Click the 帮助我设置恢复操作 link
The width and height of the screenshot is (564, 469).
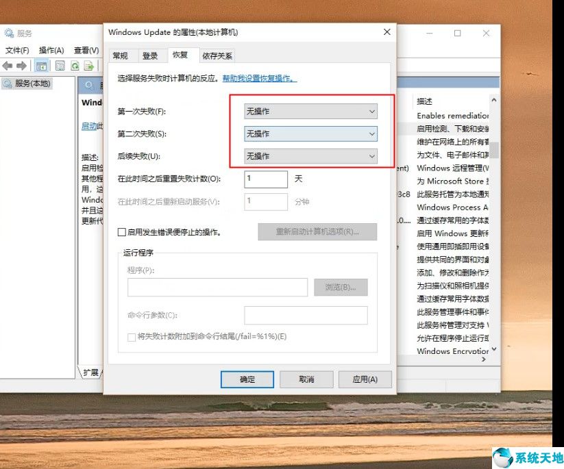(x=259, y=78)
